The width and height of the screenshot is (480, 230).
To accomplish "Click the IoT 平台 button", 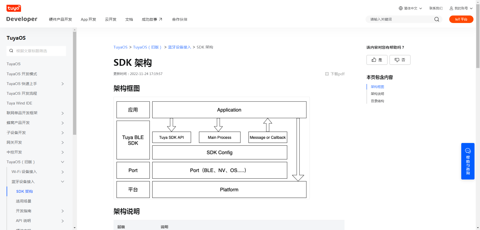I will click(461, 19).
